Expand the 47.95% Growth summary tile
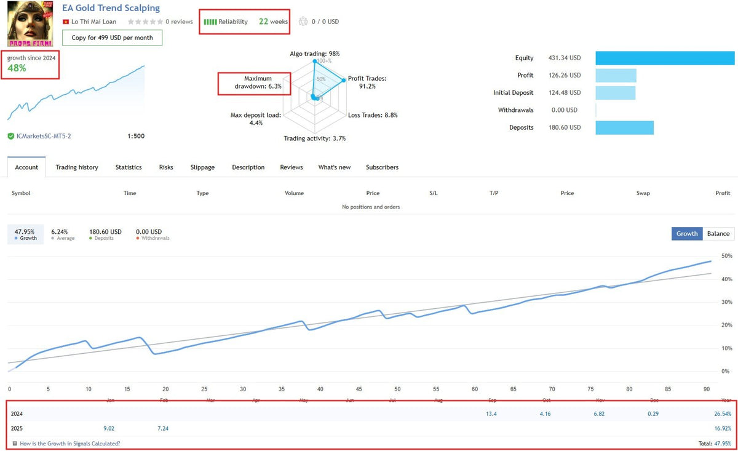Image resolution: width=738 pixels, height=451 pixels. click(x=25, y=234)
